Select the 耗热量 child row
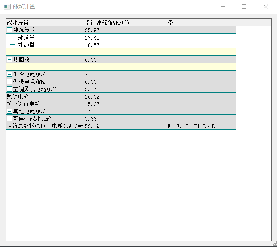Screen dimensions: 277x247 pyautogui.click(x=27, y=45)
